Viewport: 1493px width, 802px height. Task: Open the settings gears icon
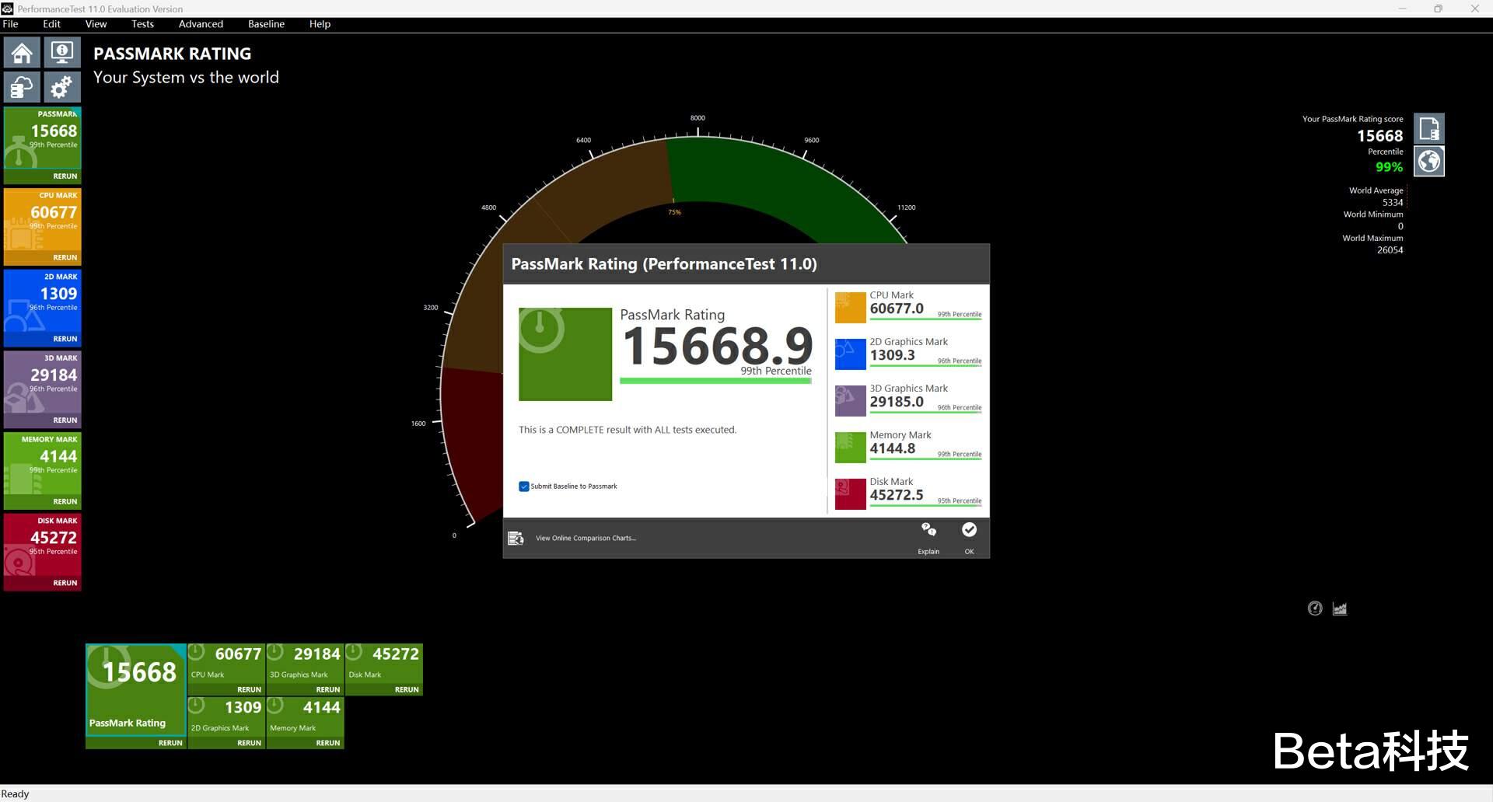click(x=61, y=87)
